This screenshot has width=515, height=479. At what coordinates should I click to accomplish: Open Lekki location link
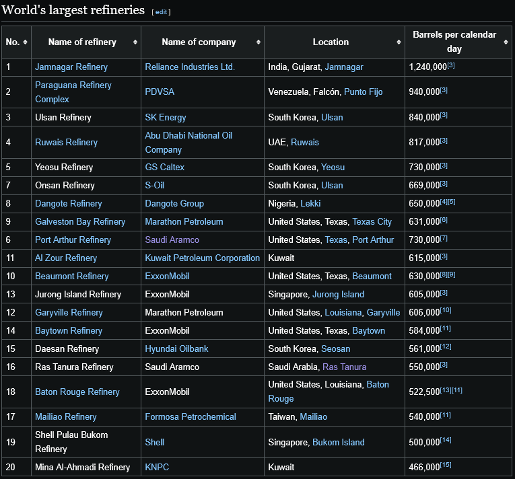click(310, 204)
